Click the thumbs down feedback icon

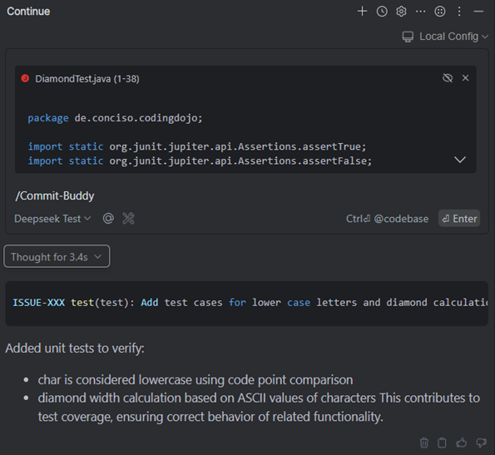pos(481,443)
